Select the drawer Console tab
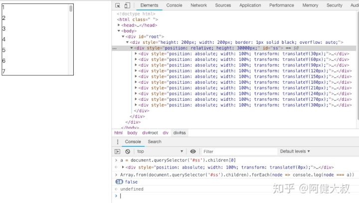The image size is (359, 203). (133, 142)
